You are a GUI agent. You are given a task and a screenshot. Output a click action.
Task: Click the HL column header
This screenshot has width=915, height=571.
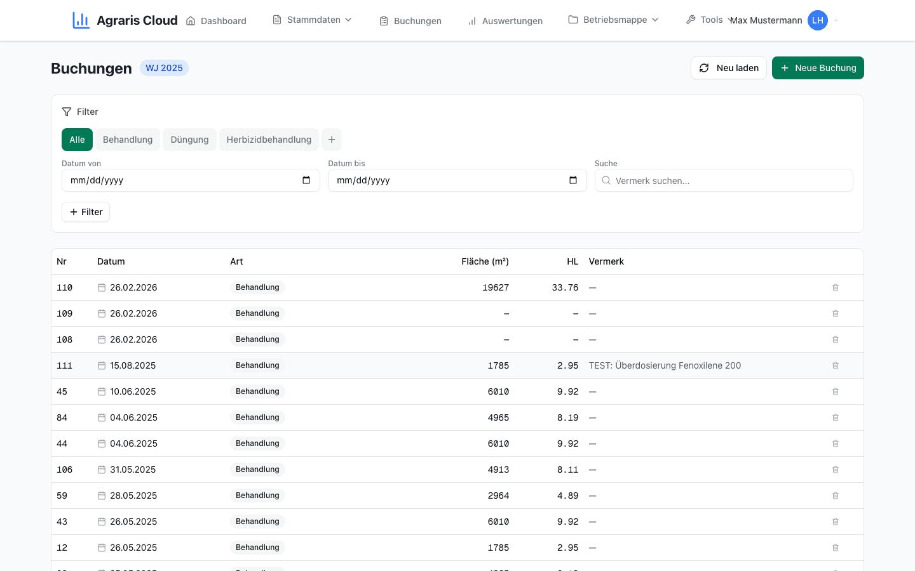[x=573, y=261]
